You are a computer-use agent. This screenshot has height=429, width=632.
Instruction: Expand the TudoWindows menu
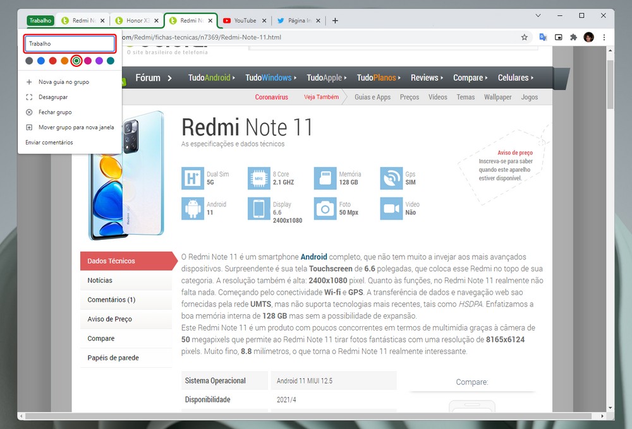[x=271, y=78]
